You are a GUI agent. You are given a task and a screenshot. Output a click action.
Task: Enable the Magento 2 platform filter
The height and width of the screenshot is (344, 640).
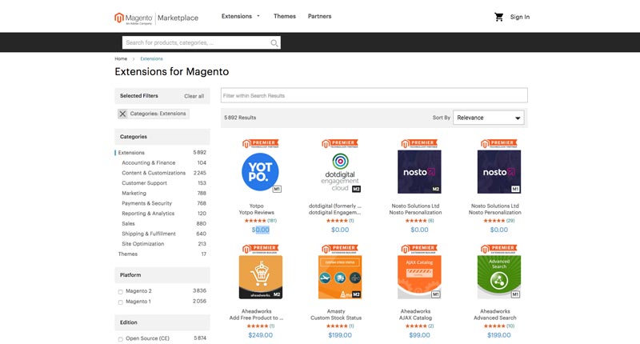[x=121, y=292]
